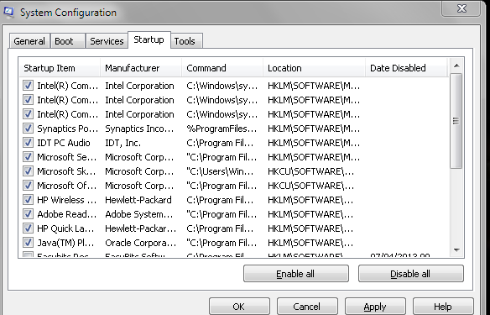
Task: Toggle the Java(TM) Platform startup checkbox
Action: (29, 242)
